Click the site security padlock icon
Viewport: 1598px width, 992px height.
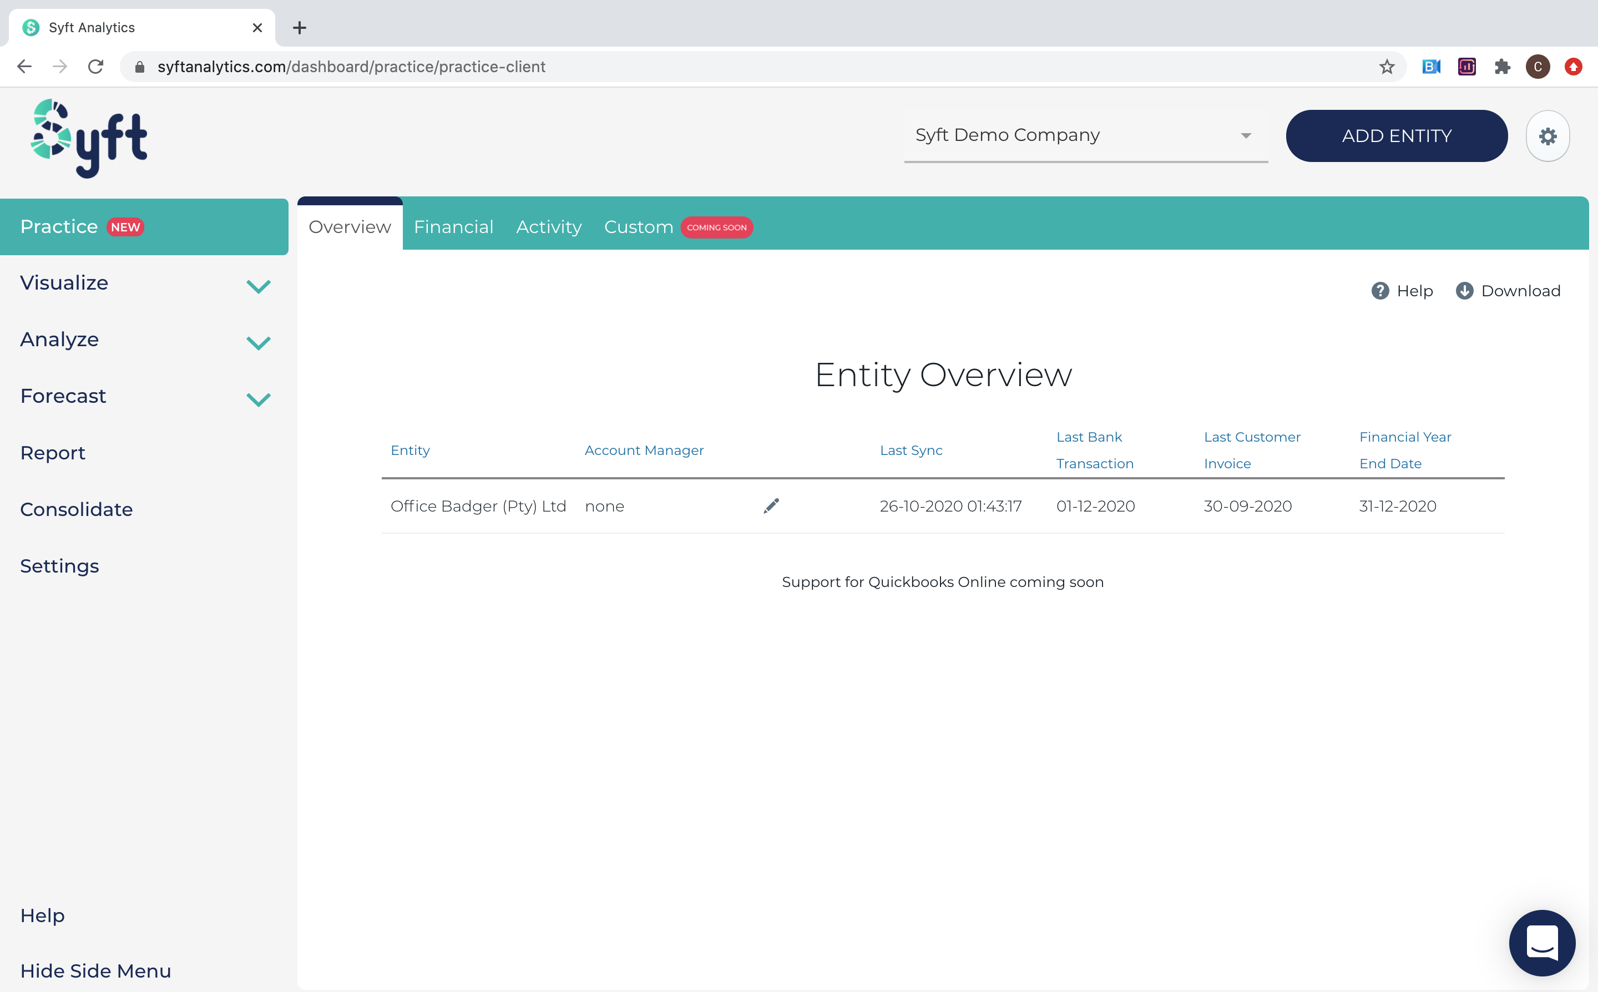pyautogui.click(x=140, y=66)
